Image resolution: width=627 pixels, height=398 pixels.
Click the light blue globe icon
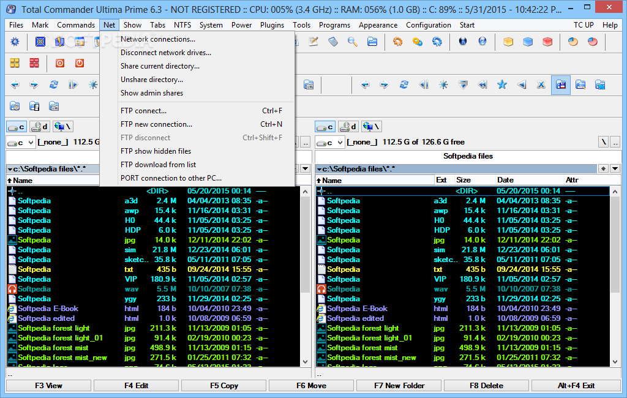click(x=482, y=41)
